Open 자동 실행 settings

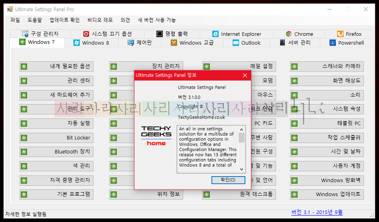pyautogui.click(x=57, y=123)
